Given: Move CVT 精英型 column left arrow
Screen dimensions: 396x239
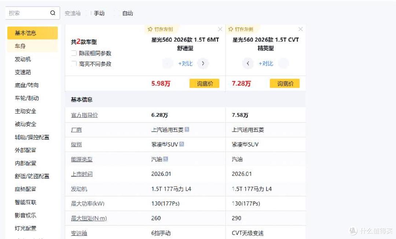Looking at the screenshot, I should click(x=248, y=63).
